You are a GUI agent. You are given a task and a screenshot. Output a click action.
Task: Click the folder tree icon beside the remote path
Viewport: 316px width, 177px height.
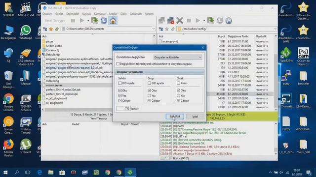click(x=160, y=29)
